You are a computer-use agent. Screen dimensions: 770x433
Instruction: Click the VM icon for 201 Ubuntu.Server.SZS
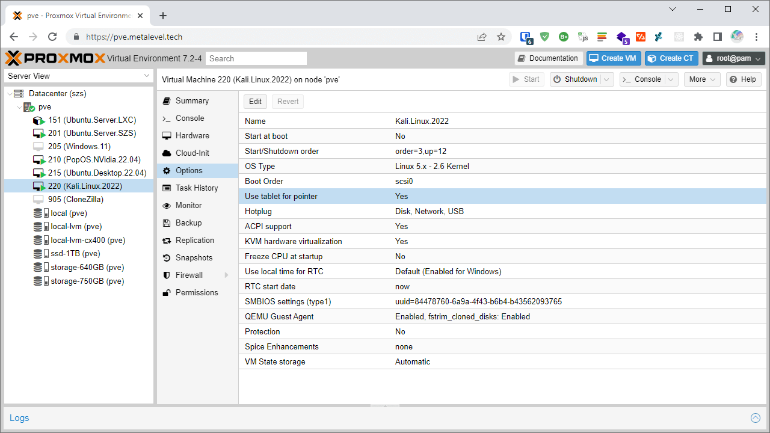(x=38, y=134)
